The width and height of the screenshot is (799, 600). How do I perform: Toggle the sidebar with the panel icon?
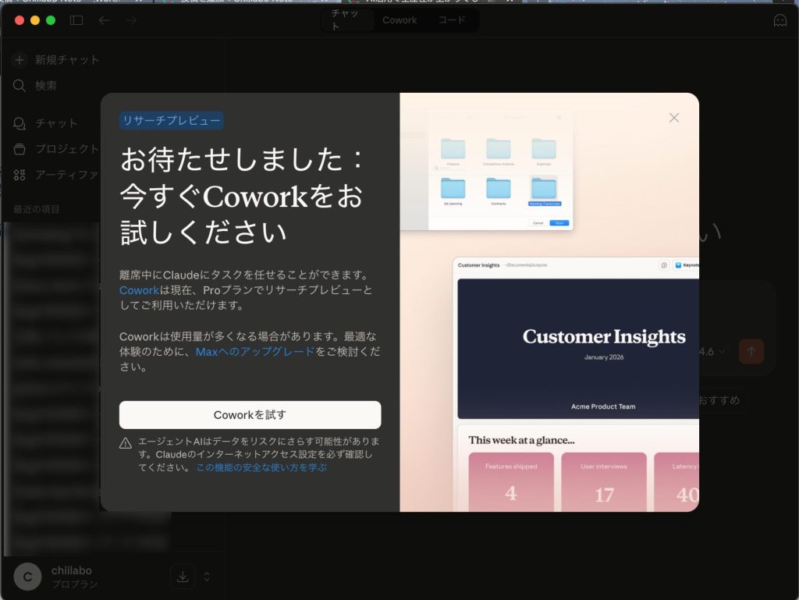coord(76,20)
